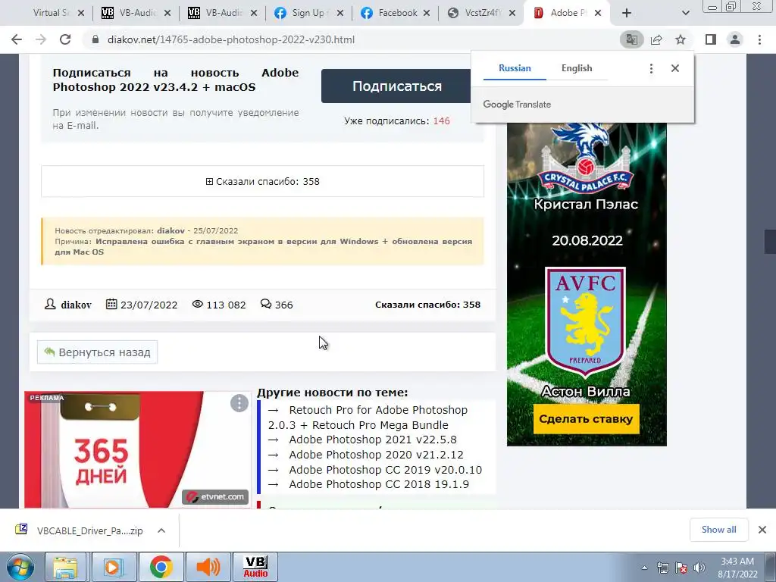Click the Crystal Palace crest in ad
The height and width of the screenshot is (582, 776).
pos(586,158)
